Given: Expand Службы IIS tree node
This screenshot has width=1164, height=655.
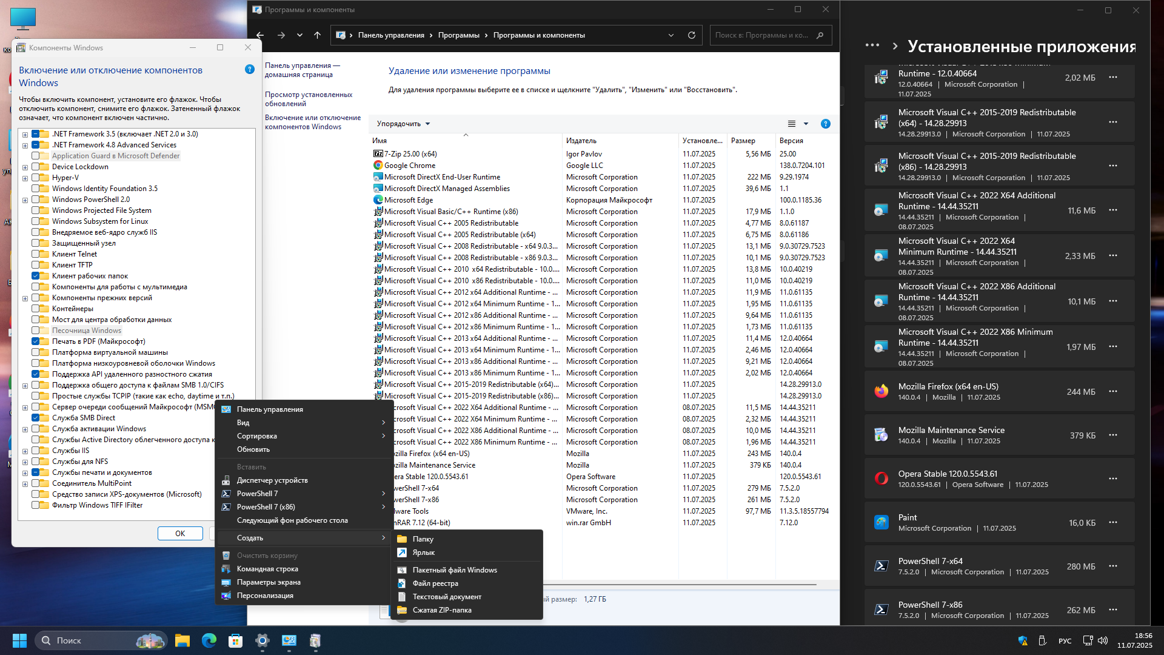Looking at the screenshot, I should (x=25, y=451).
